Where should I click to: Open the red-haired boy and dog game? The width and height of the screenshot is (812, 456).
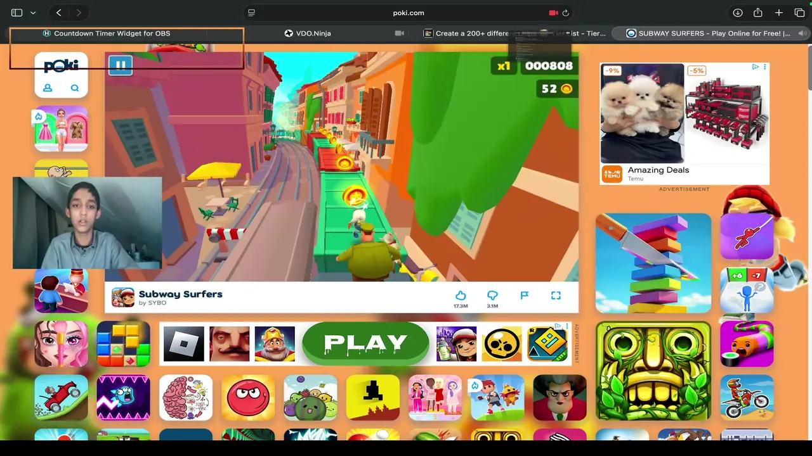pos(498,398)
